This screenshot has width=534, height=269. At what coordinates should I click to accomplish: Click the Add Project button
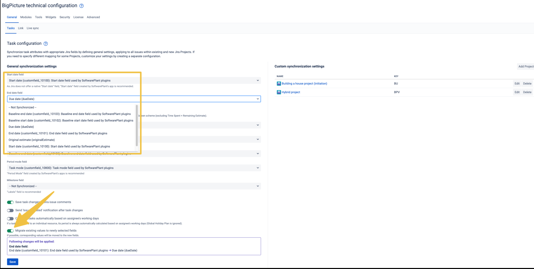[x=526, y=66]
